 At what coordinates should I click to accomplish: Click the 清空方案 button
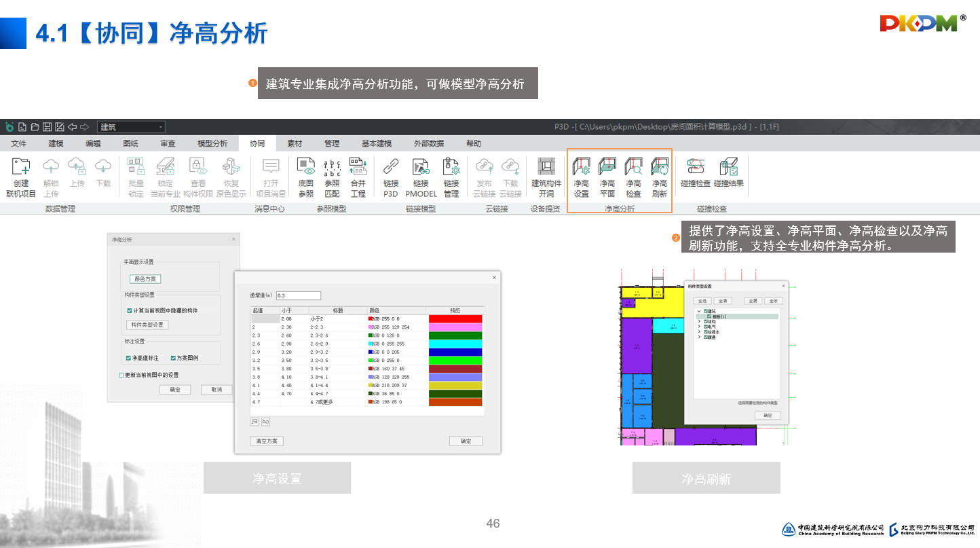click(267, 441)
